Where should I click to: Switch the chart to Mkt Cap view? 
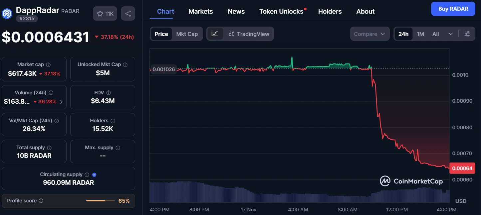point(187,34)
